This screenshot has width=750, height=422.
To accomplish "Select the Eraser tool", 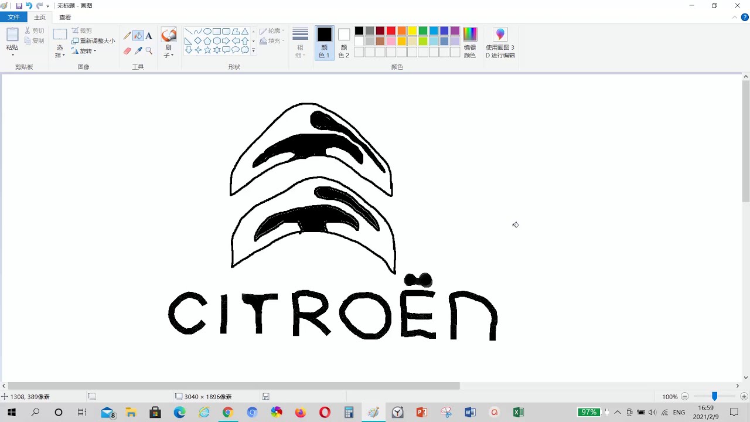I will pos(127,51).
